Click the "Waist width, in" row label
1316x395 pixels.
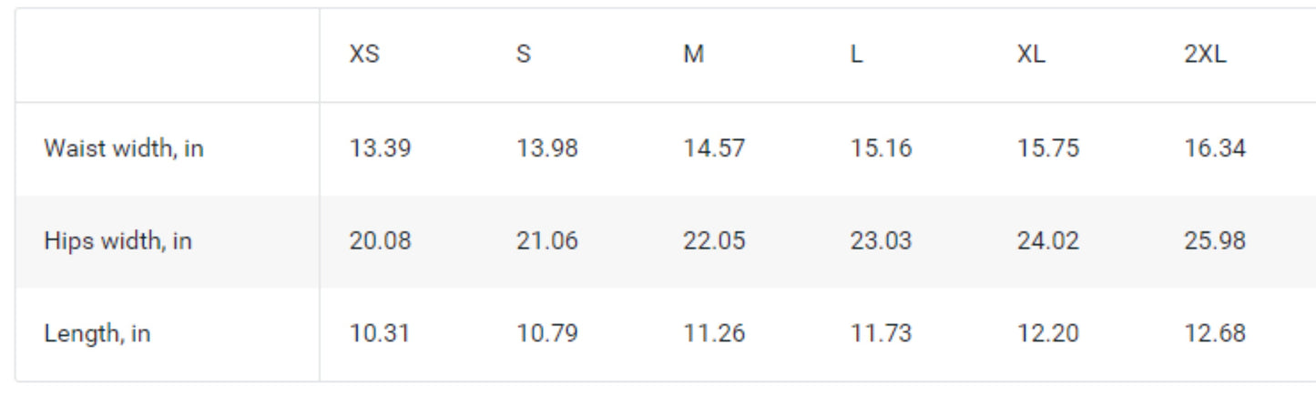(x=124, y=148)
